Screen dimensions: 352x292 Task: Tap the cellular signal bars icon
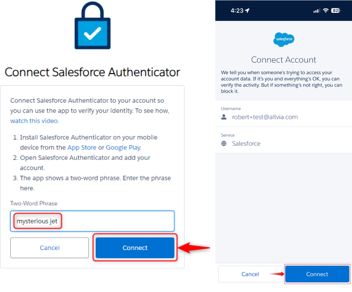click(316, 11)
